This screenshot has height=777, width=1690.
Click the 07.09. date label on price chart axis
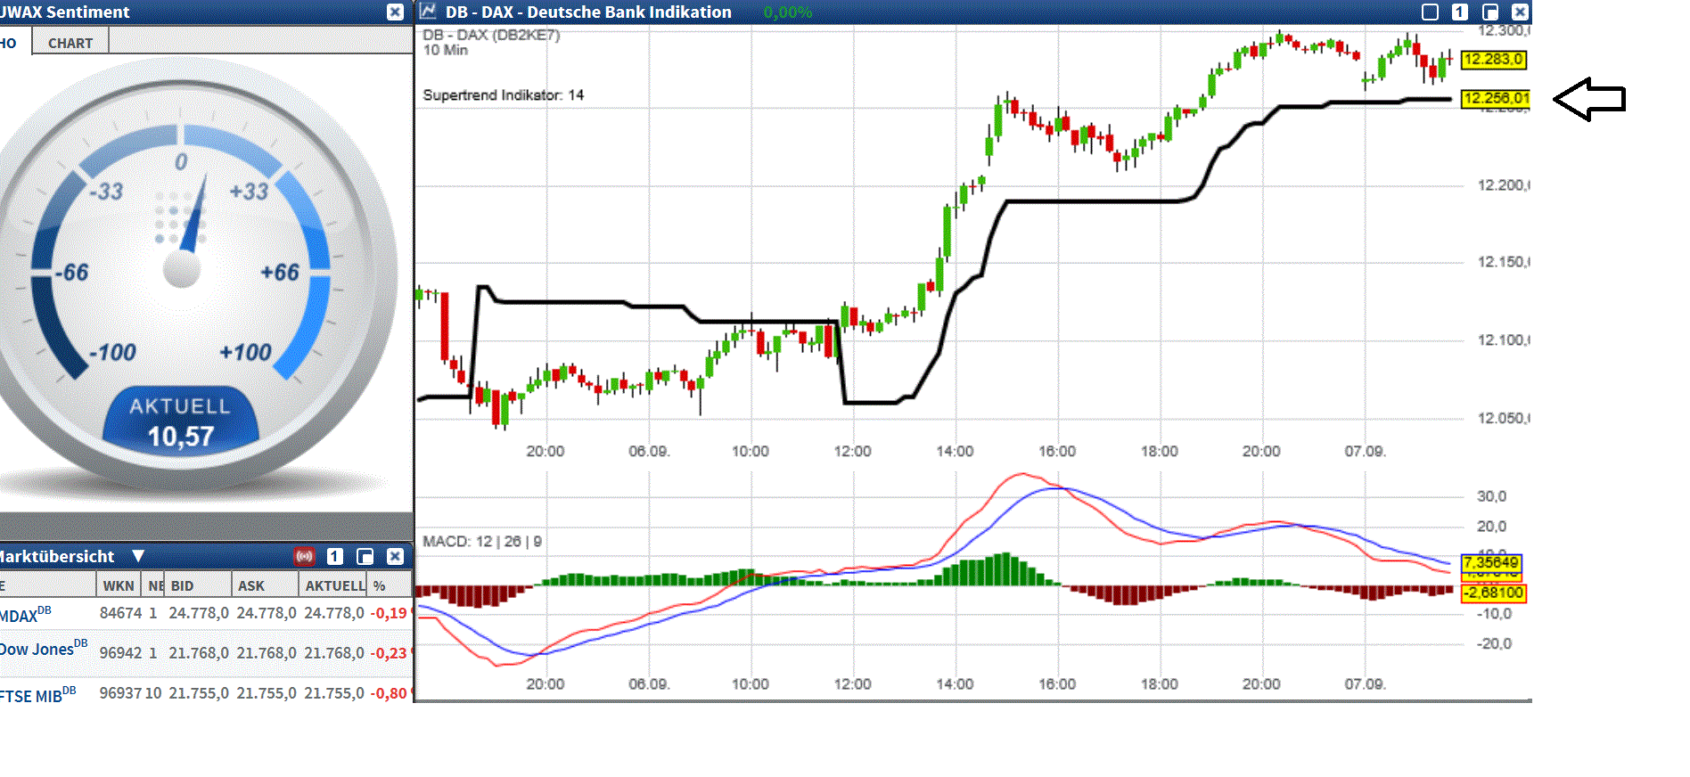tap(1365, 452)
